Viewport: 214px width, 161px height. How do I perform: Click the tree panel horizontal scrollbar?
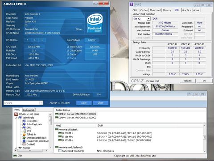click(31, 151)
